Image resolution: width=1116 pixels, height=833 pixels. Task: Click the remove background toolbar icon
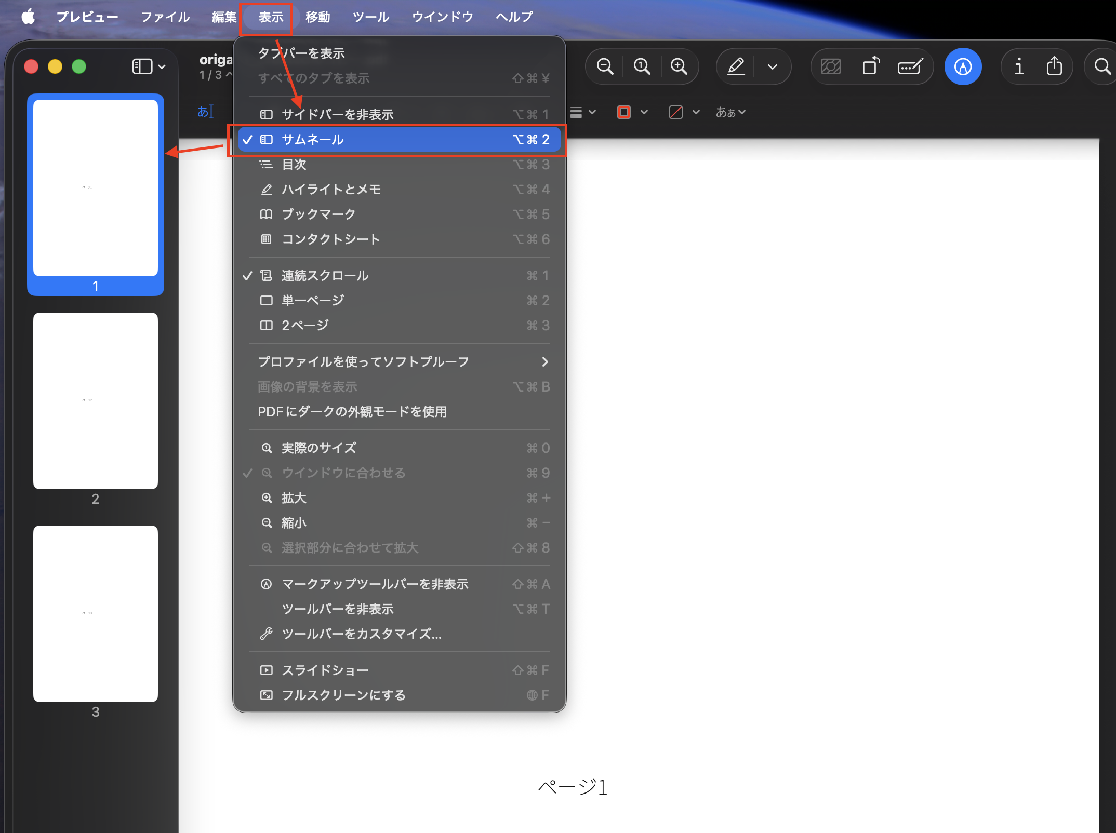[x=831, y=66]
